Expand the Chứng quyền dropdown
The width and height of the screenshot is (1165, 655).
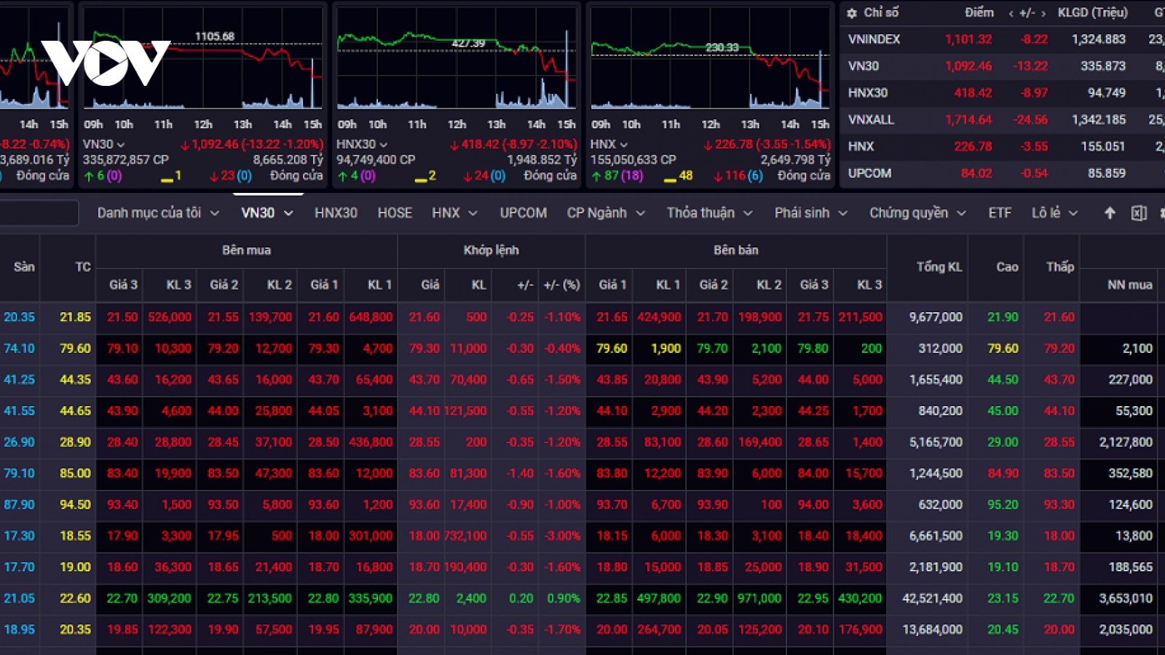961,213
